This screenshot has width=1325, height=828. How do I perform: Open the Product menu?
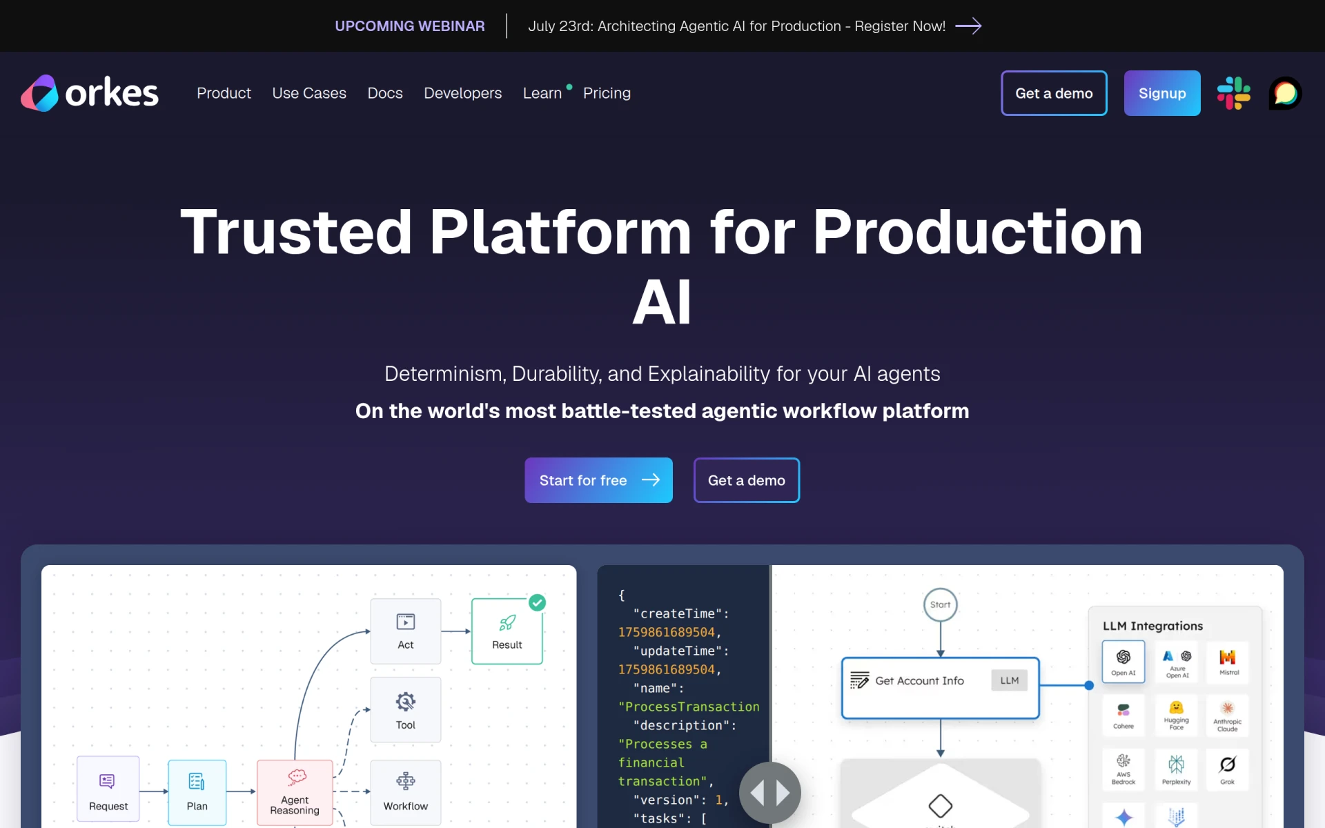coord(224,93)
